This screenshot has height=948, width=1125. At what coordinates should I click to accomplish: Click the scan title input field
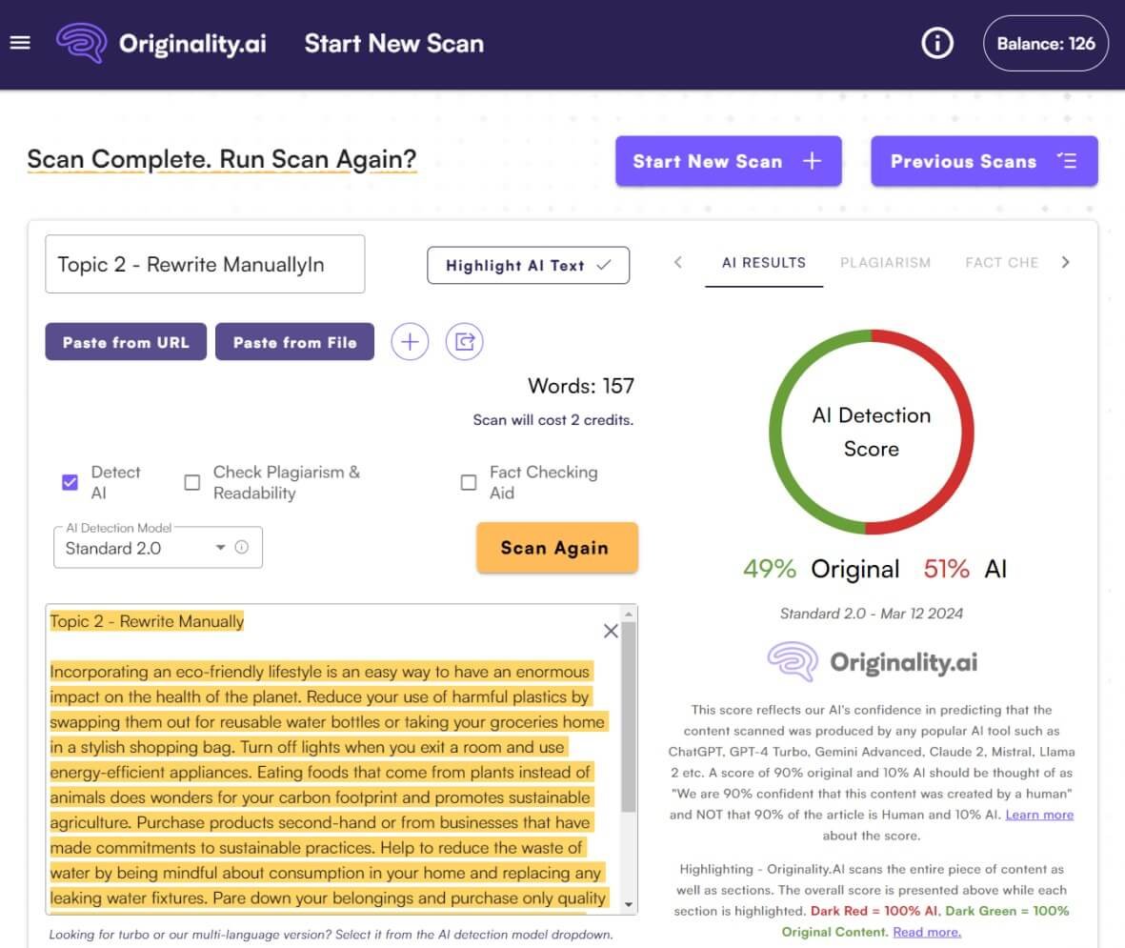[205, 264]
